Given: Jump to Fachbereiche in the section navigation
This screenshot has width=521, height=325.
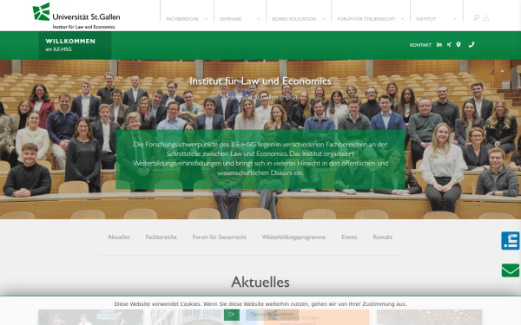Looking at the screenshot, I should pos(162,237).
